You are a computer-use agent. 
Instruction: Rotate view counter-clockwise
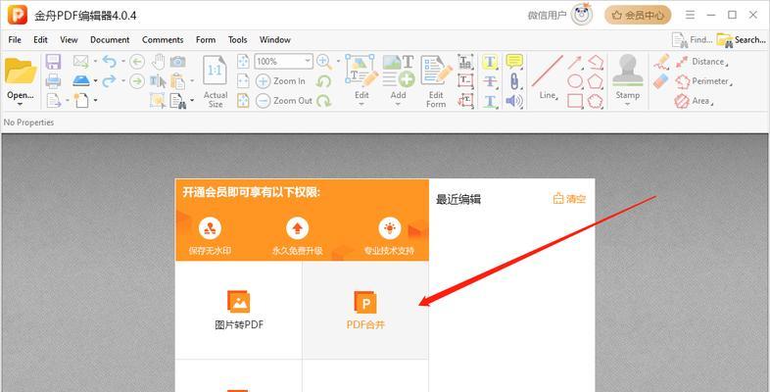pos(323,81)
